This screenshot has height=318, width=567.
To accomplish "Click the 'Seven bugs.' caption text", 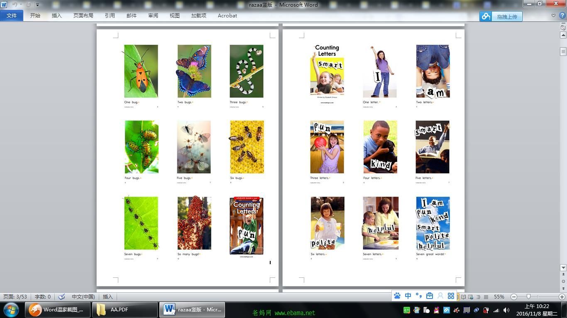I will (133, 254).
